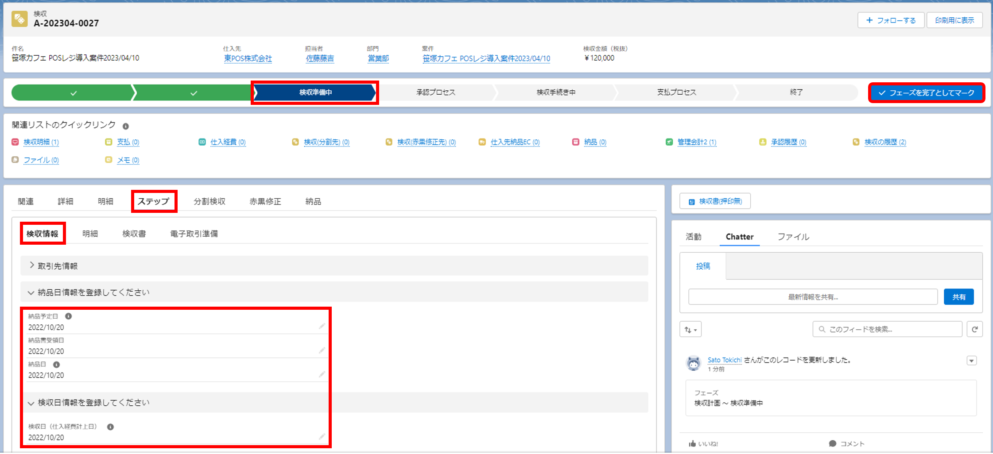993x454 pixels.
Task: Like the feed post with いいね!
Action: tap(703, 444)
